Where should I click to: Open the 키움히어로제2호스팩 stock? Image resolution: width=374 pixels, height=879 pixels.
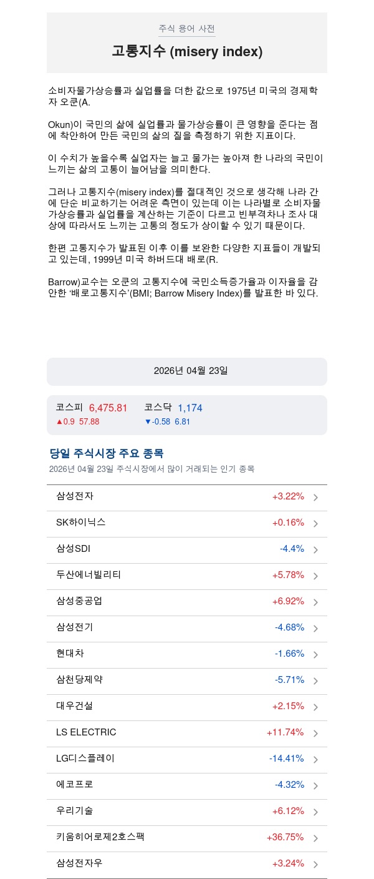[100, 837]
